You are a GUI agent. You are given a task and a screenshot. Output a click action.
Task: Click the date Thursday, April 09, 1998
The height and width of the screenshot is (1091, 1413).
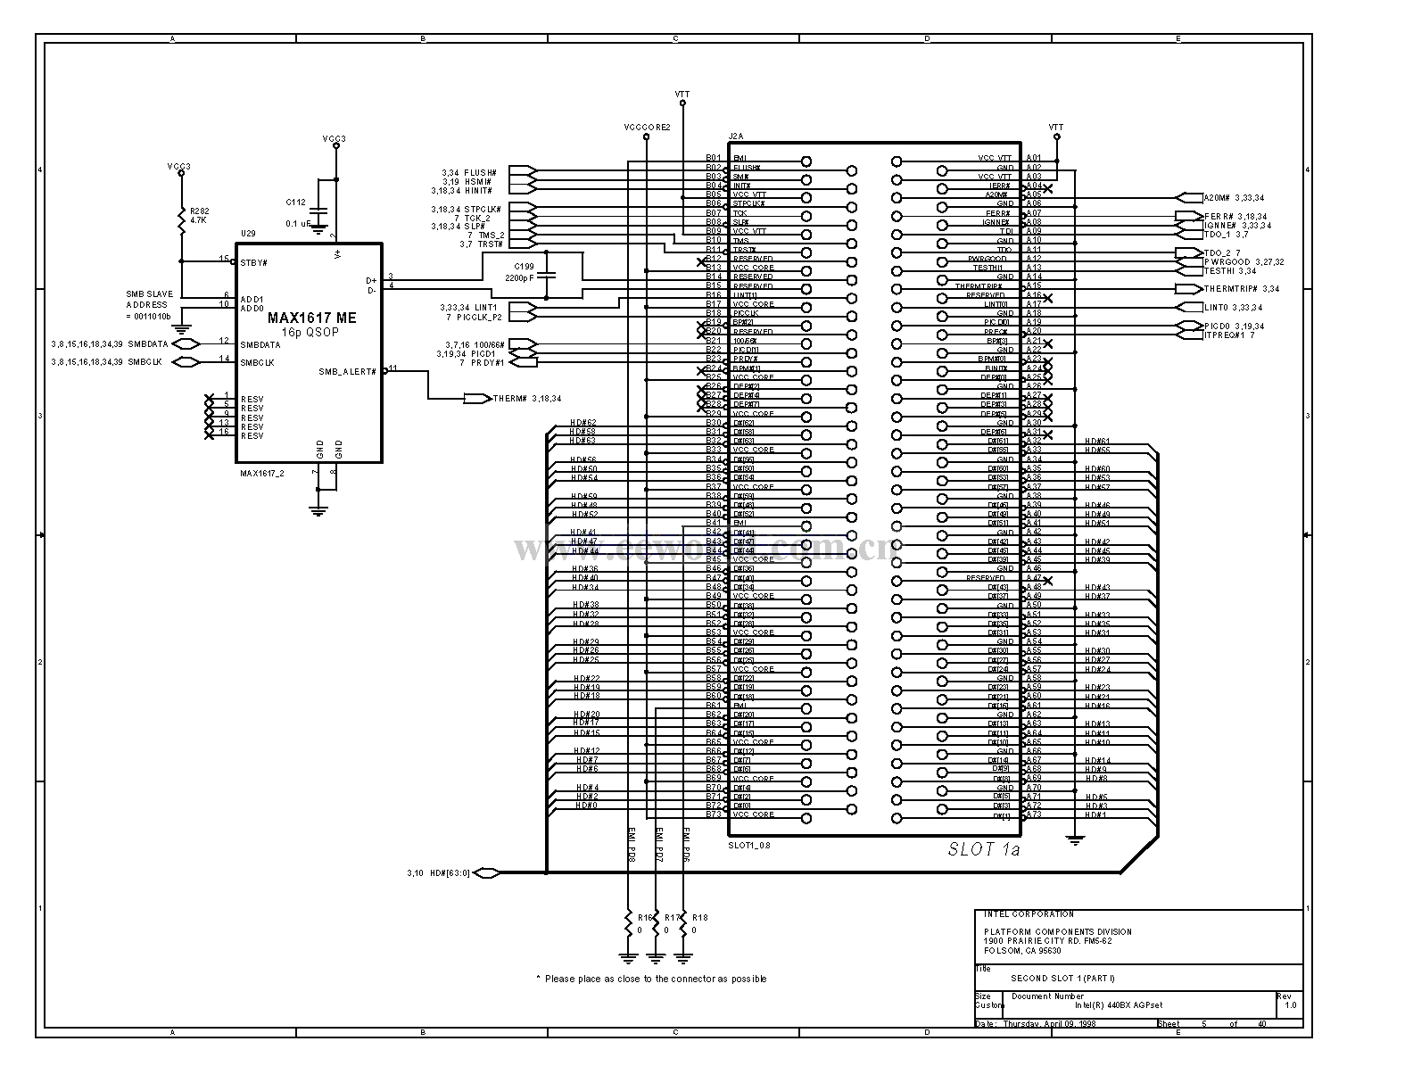(x=1049, y=1024)
